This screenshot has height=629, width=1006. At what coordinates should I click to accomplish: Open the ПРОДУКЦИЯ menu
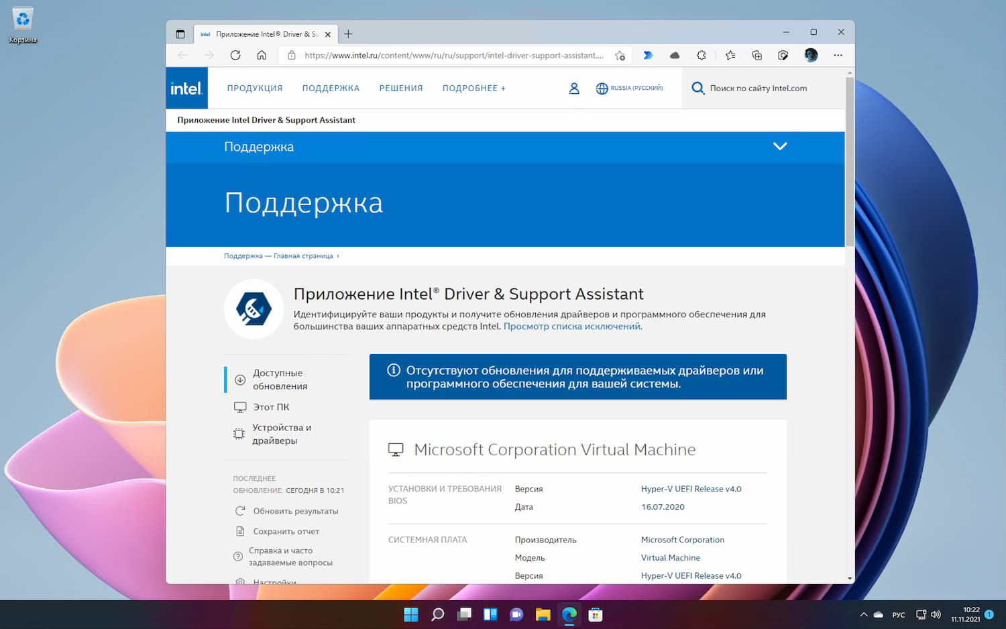pos(255,89)
